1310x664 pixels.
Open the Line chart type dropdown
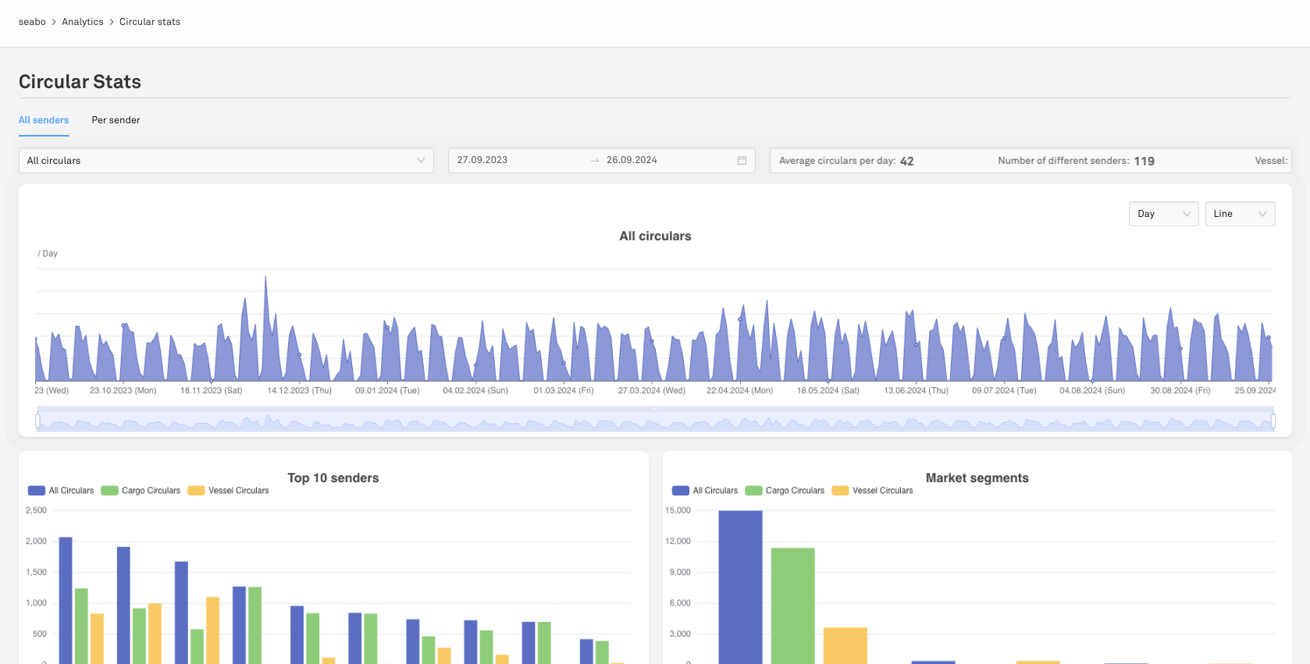click(x=1240, y=214)
